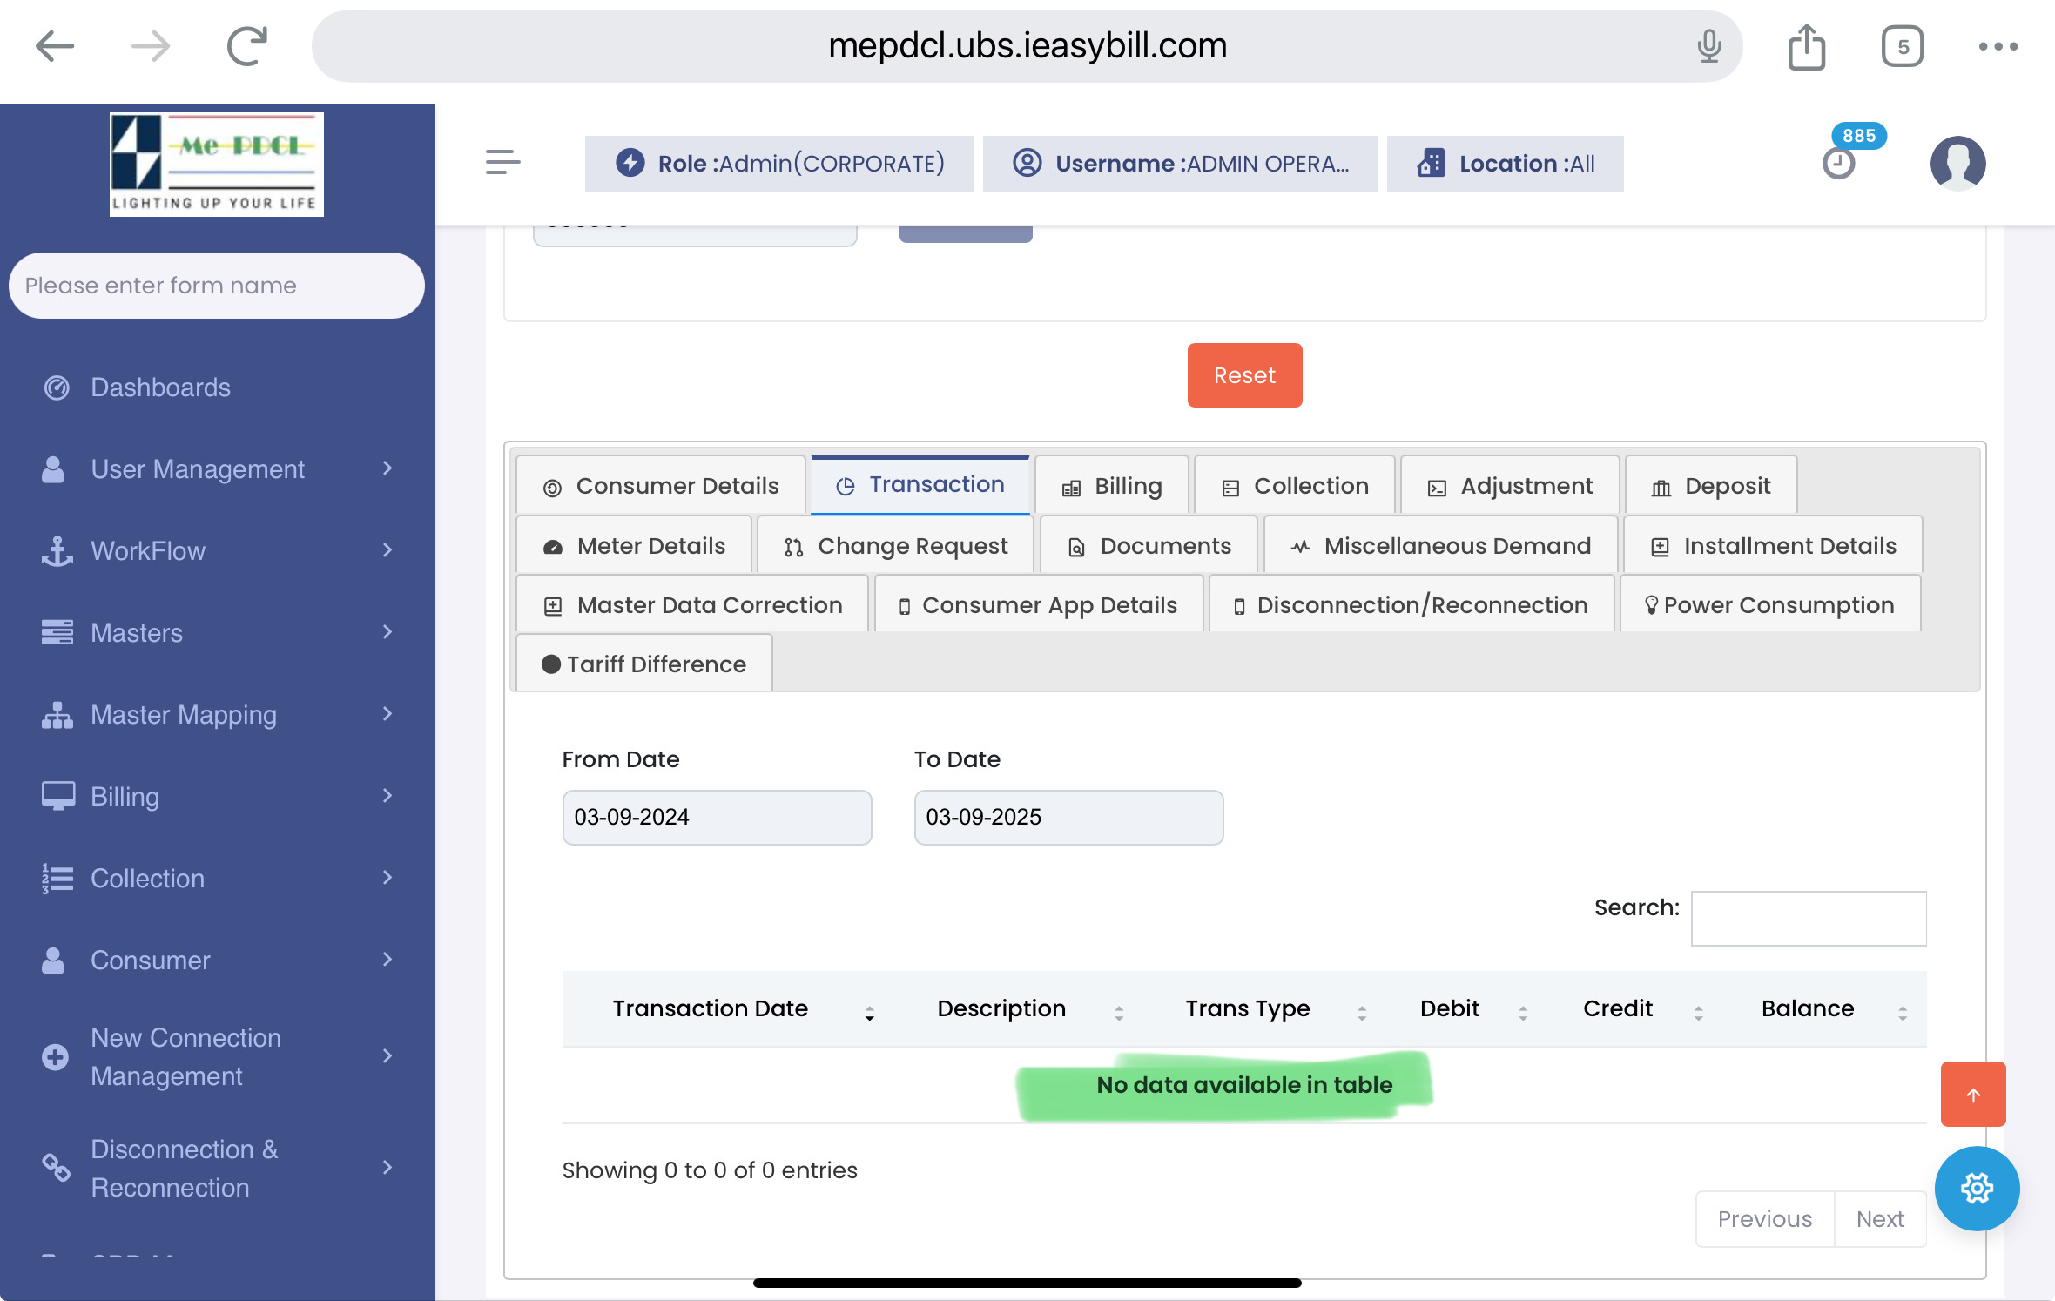This screenshot has width=2055, height=1301.
Task: Switch to the Billing tab
Action: [x=1112, y=486]
